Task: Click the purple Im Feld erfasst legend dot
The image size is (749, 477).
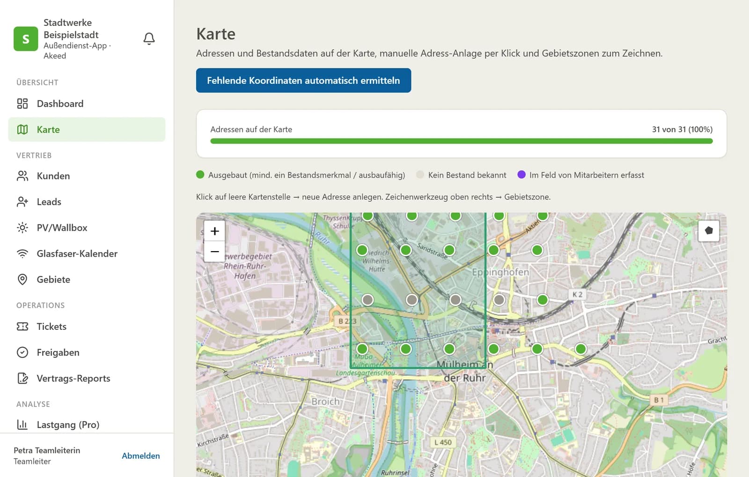Action: pos(521,175)
